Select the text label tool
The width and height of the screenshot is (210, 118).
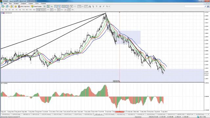(100, 7)
